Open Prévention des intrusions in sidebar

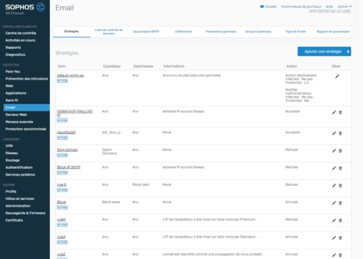pyautogui.click(x=27, y=78)
